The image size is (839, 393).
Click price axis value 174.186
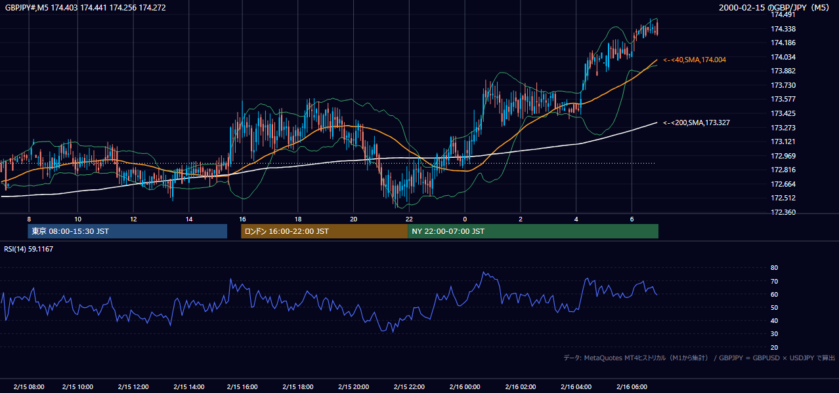(x=783, y=43)
